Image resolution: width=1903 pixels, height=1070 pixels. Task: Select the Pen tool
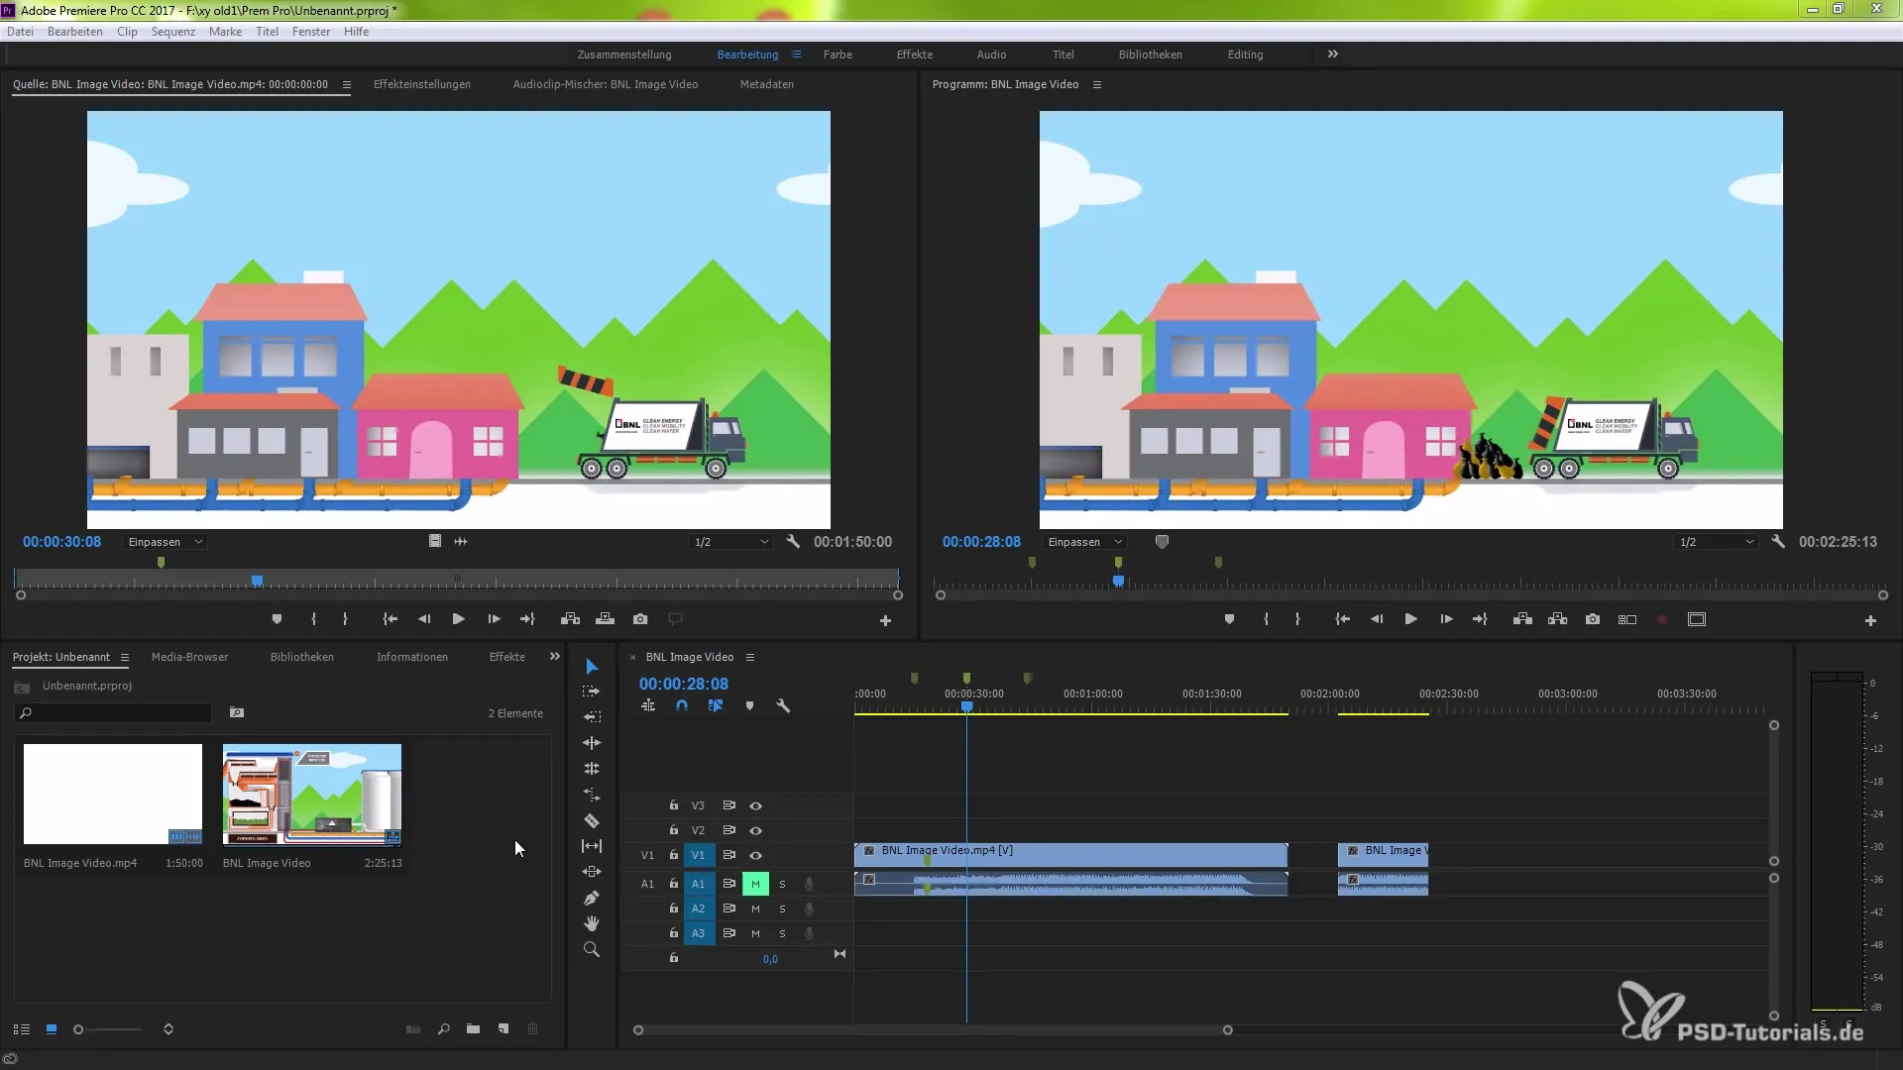pyautogui.click(x=592, y=898)
